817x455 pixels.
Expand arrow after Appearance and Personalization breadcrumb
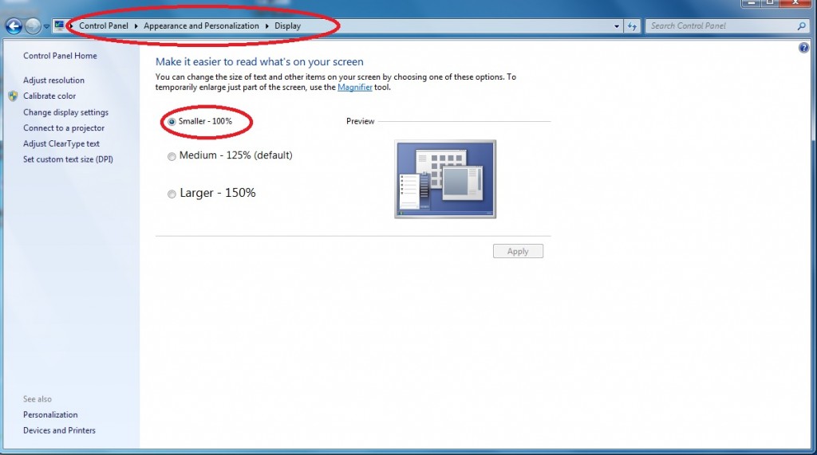[x=266, y=26]
